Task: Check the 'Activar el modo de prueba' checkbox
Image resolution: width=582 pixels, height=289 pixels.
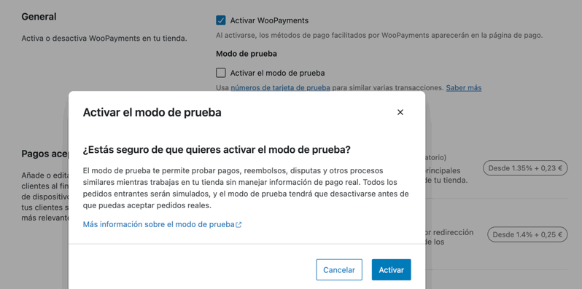Action: 221,73
